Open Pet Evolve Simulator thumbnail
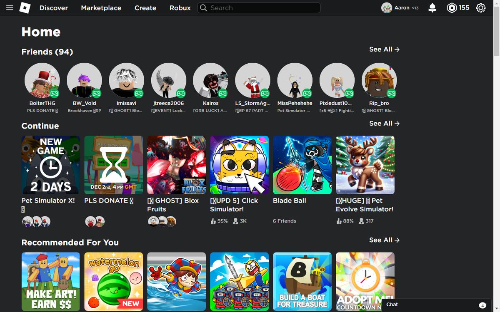Image resolution: width=500 pixels, height=312 pixels. coord(365,165)
